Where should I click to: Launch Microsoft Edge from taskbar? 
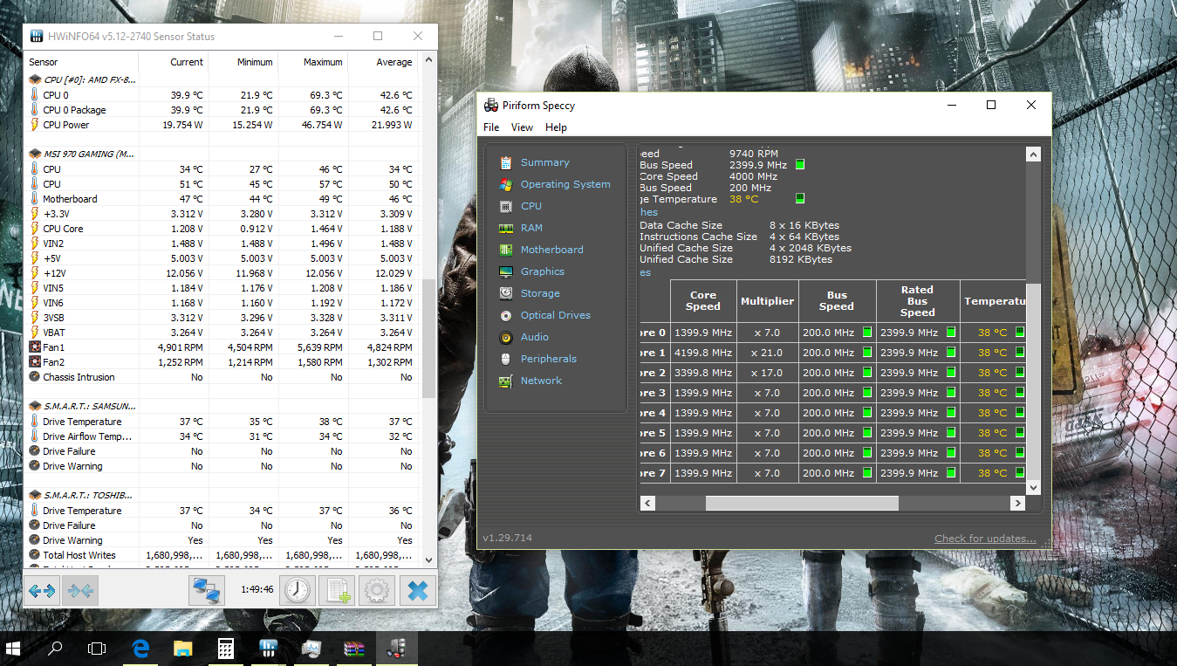(x=140, y=649)
